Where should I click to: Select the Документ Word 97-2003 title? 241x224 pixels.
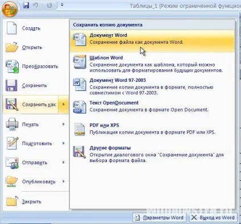[118, 80]
